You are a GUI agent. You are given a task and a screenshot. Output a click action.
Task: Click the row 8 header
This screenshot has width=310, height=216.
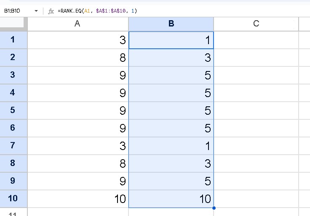point(13,163)
